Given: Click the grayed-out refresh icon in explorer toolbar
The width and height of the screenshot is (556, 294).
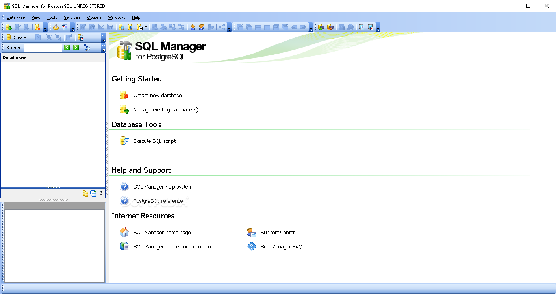Looking at the screenshot, I should coord(38,37).
